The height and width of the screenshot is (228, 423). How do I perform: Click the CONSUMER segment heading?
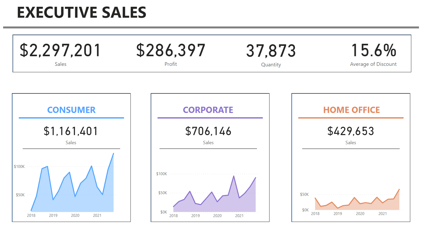click(71, 110)
